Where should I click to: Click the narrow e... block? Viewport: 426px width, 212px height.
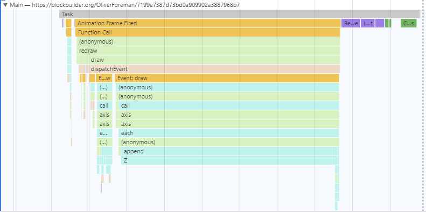pyautogui.click(x=104, y=133)
